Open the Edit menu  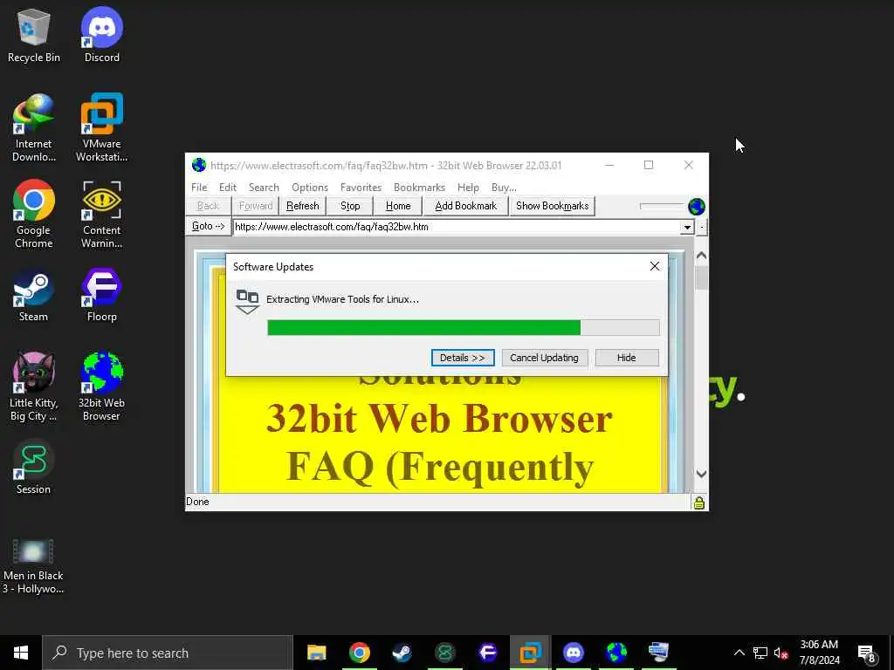[x=228, y=188]
